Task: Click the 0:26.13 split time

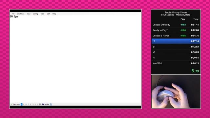Action: 195,63
